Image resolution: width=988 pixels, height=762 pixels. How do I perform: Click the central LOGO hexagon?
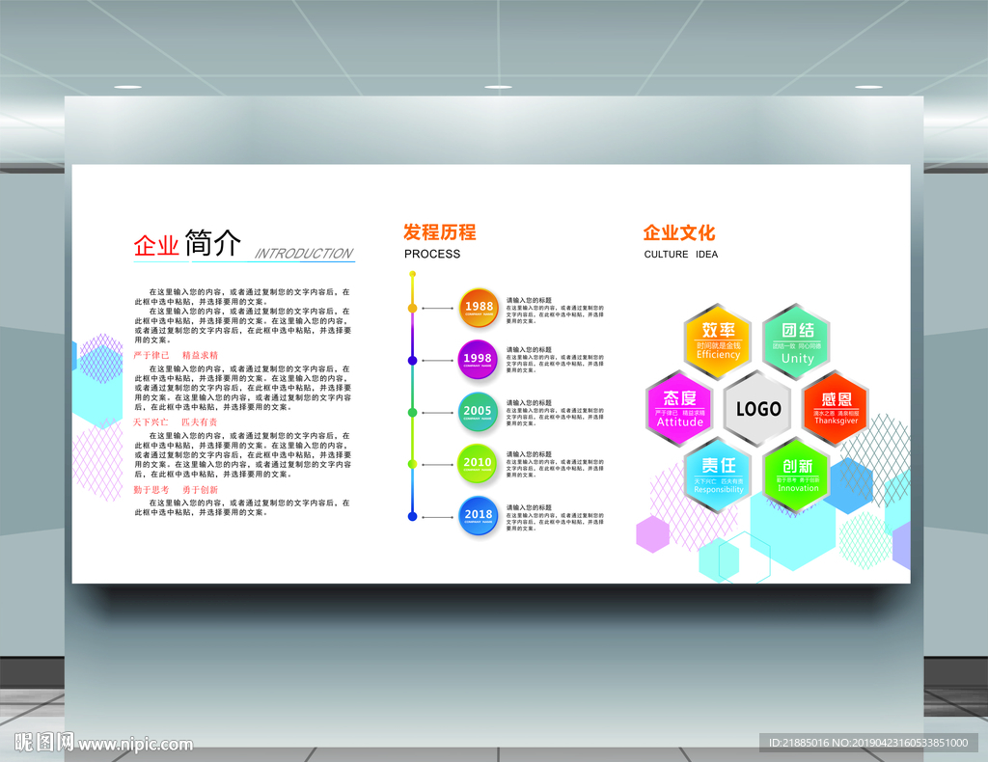pos(758,409)
